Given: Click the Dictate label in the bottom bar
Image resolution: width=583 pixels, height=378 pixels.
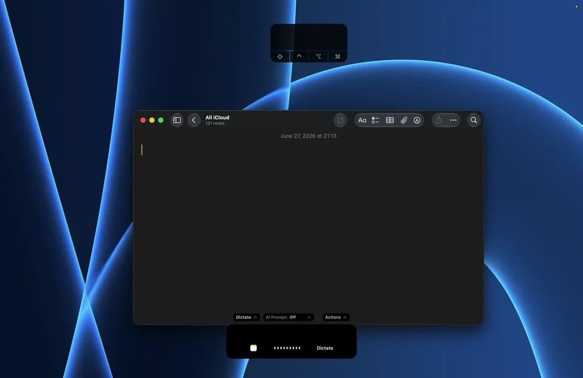Looking at the screenshot, I should [324, 348].
